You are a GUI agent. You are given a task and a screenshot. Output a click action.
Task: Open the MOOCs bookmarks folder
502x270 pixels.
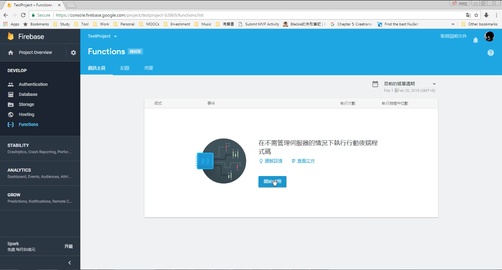[x=149, y=24]
